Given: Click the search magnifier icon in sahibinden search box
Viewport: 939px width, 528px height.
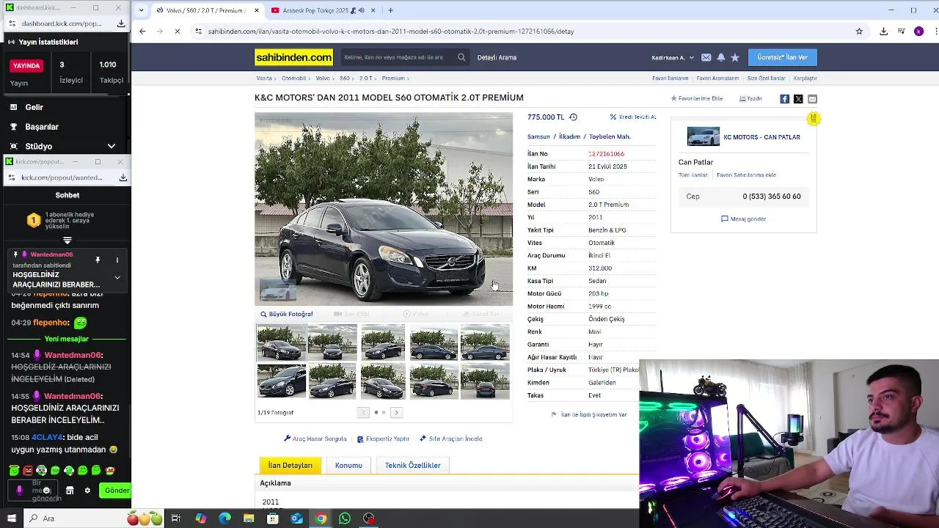Looking at the screenshot, I should 461,57.
